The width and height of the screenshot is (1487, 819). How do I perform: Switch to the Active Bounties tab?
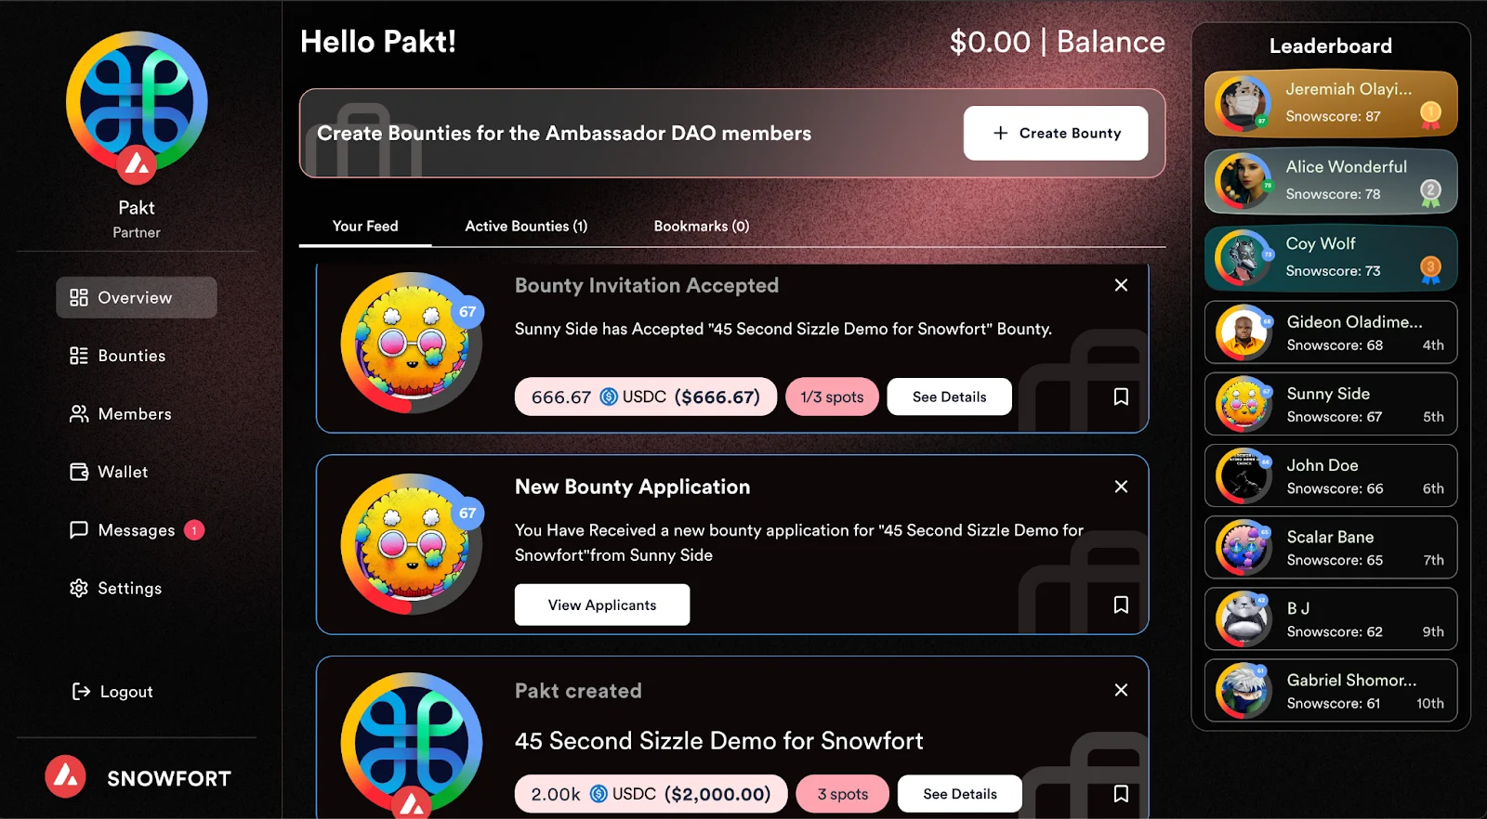(x=524, y=226)
